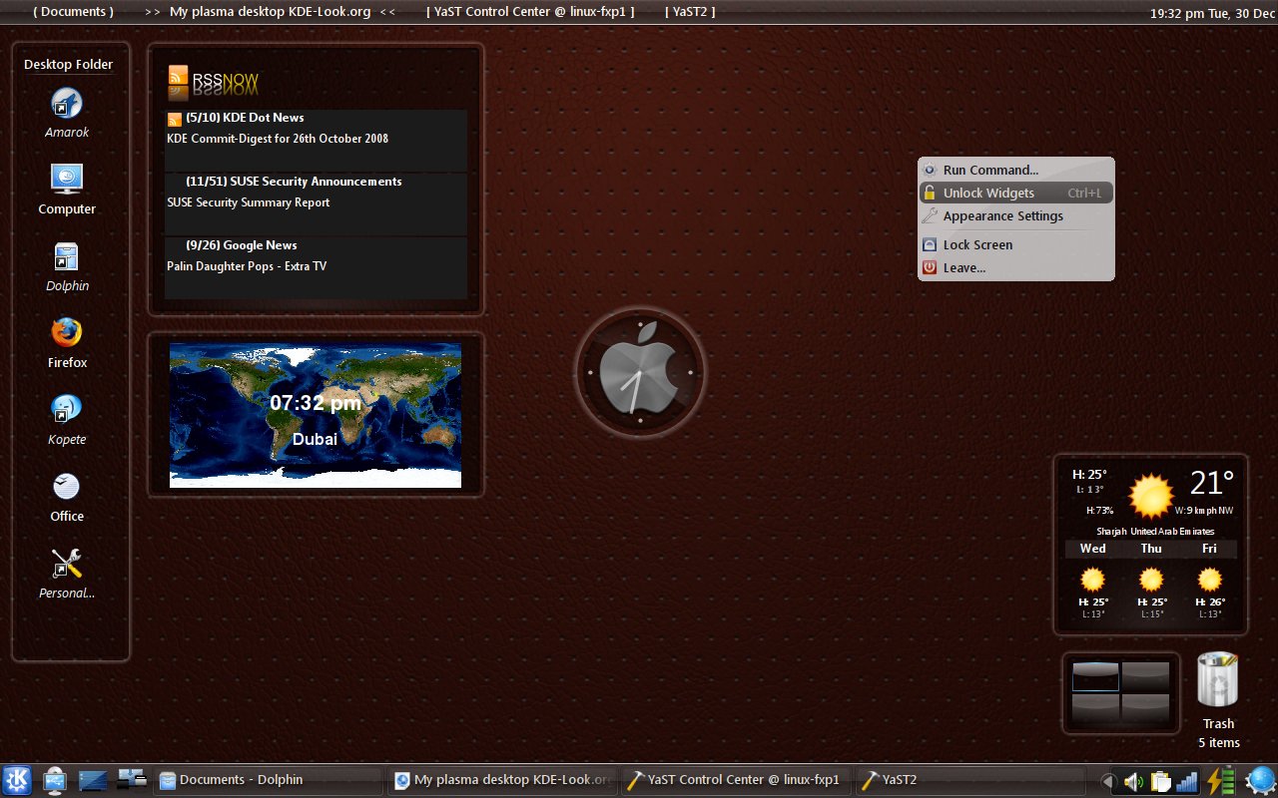Open the Kopete messenger icon

point(67,409)
